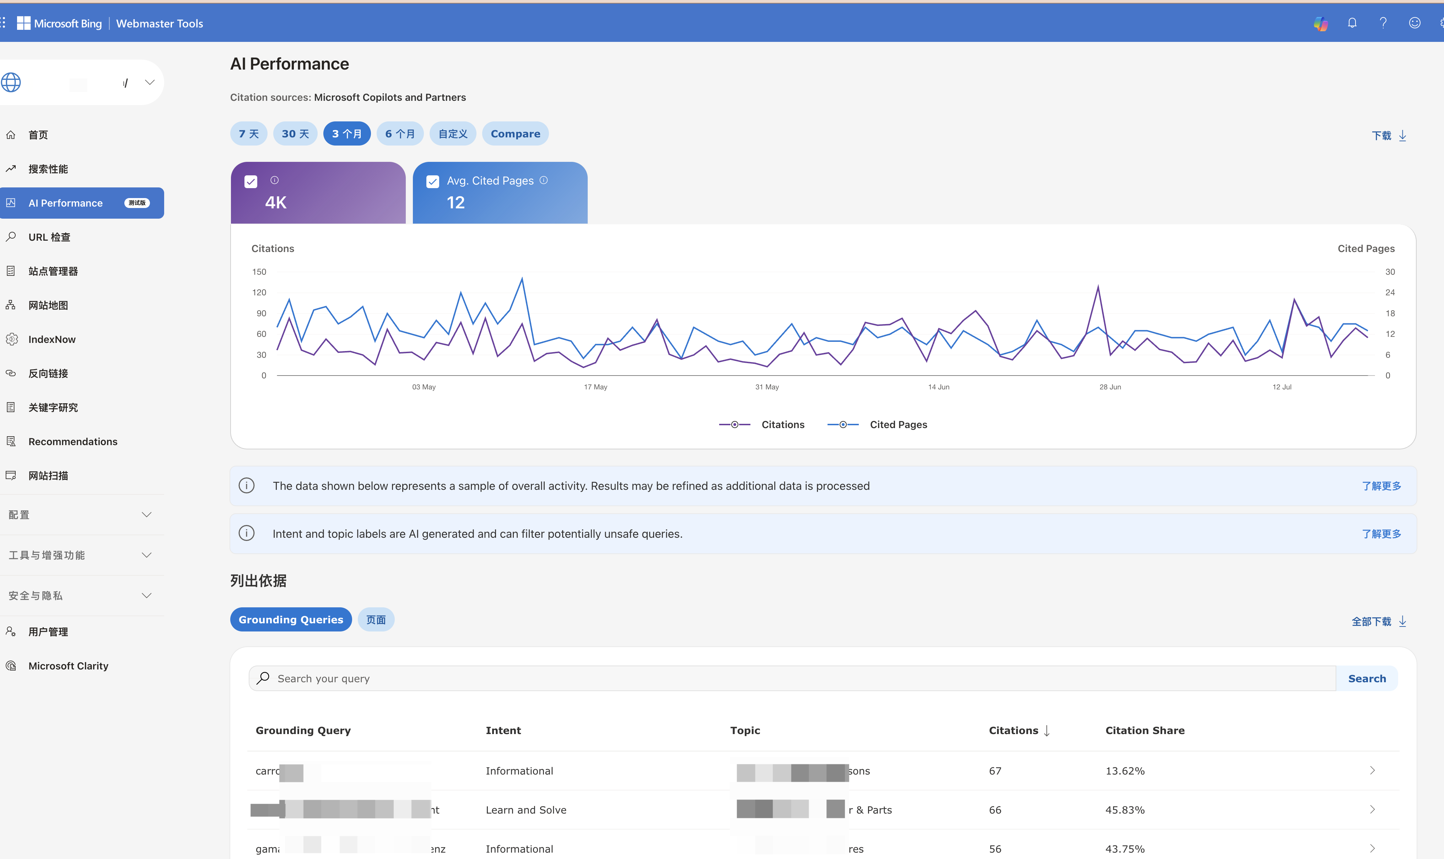Uncheck the purple 4K citations card checkbox
This screenshot has height=859, width=1444.
pyautogui.click(x=251, y=182)
